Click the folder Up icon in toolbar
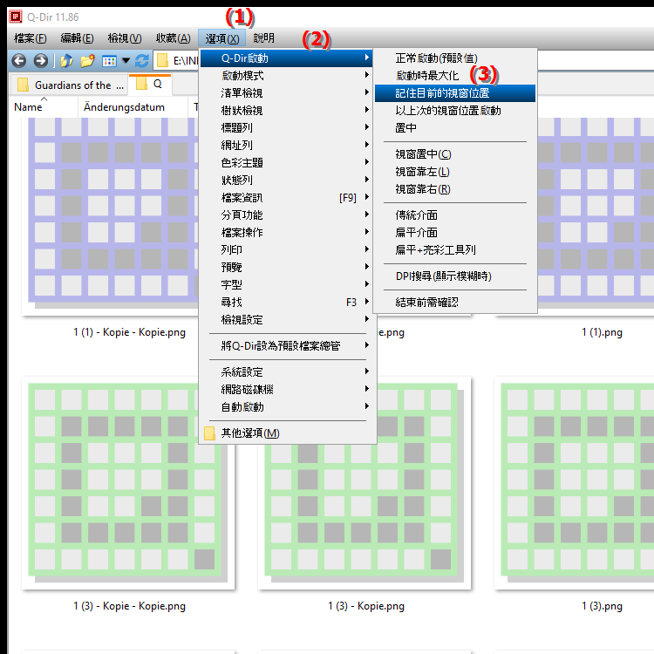This screenshot has width=654, height=654. 66,61
